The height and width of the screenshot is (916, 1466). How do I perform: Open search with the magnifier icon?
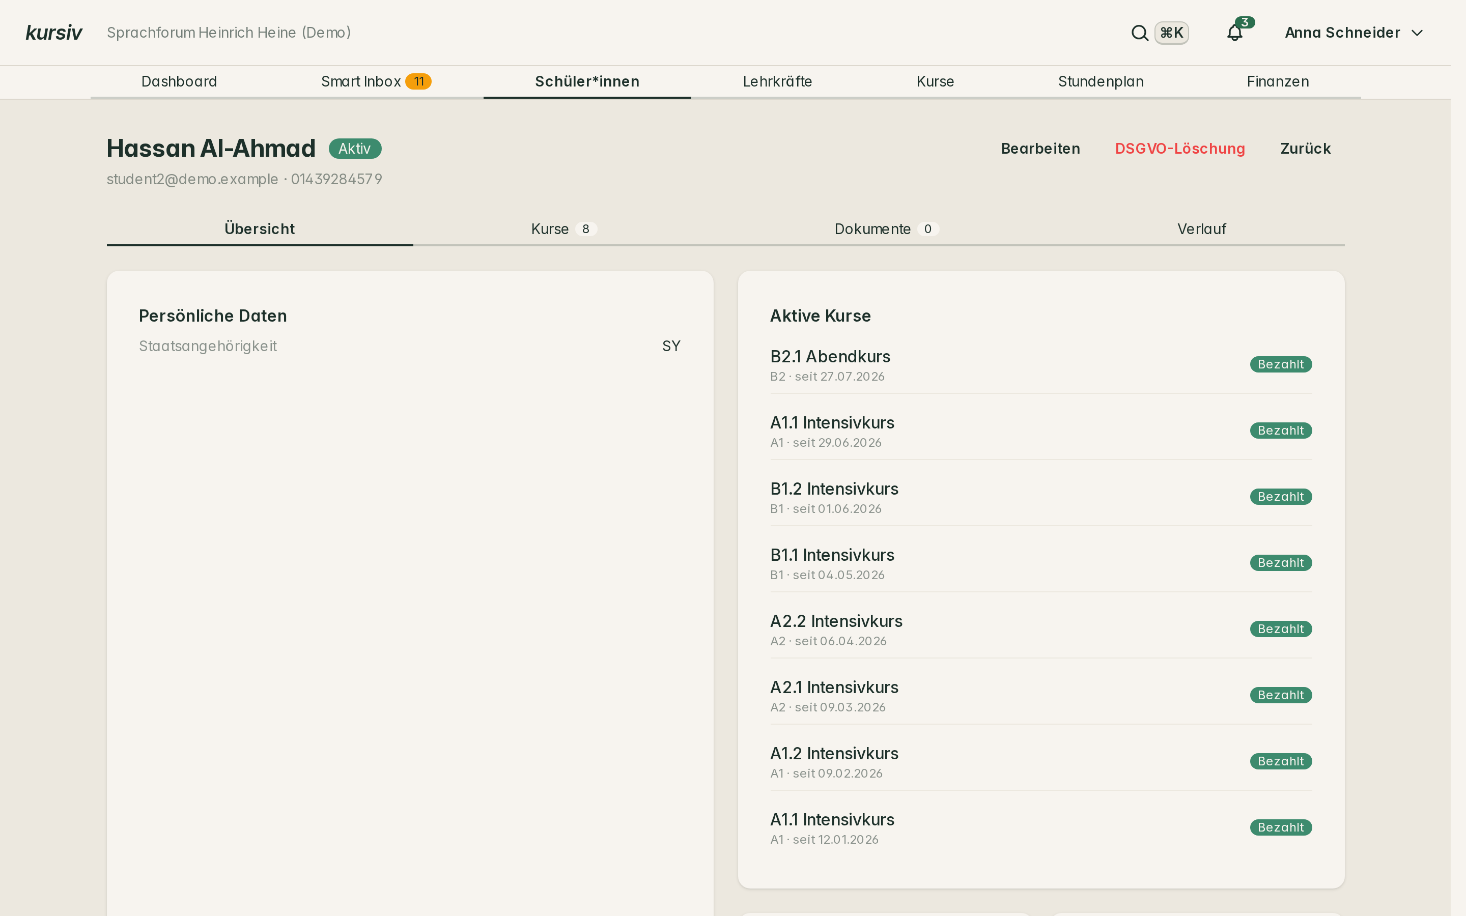point(1140,33)
